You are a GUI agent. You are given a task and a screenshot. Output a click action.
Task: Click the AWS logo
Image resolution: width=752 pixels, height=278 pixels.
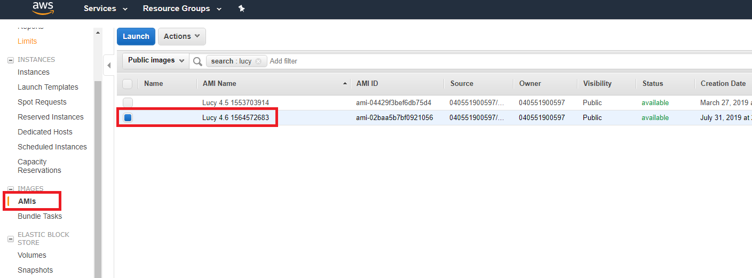[x=43, y=8]
